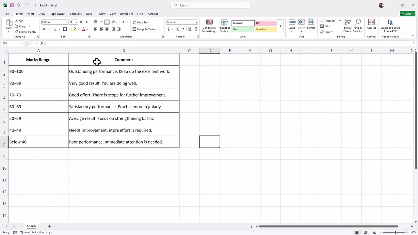Open the Clear button menu

[326, 32]
